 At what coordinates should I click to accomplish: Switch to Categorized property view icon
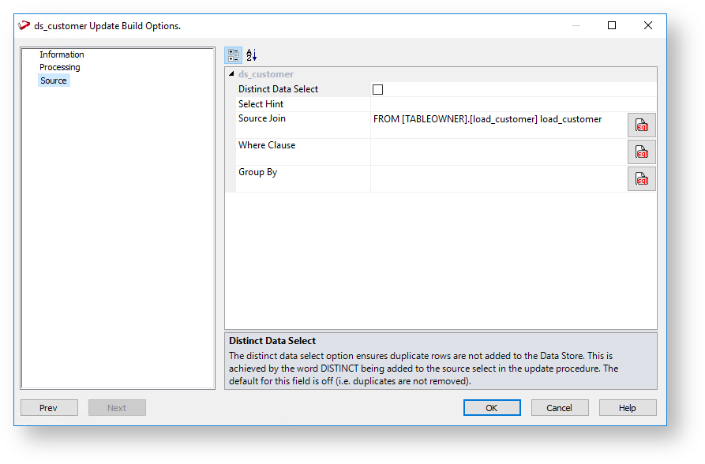click(x=234, y=55)
